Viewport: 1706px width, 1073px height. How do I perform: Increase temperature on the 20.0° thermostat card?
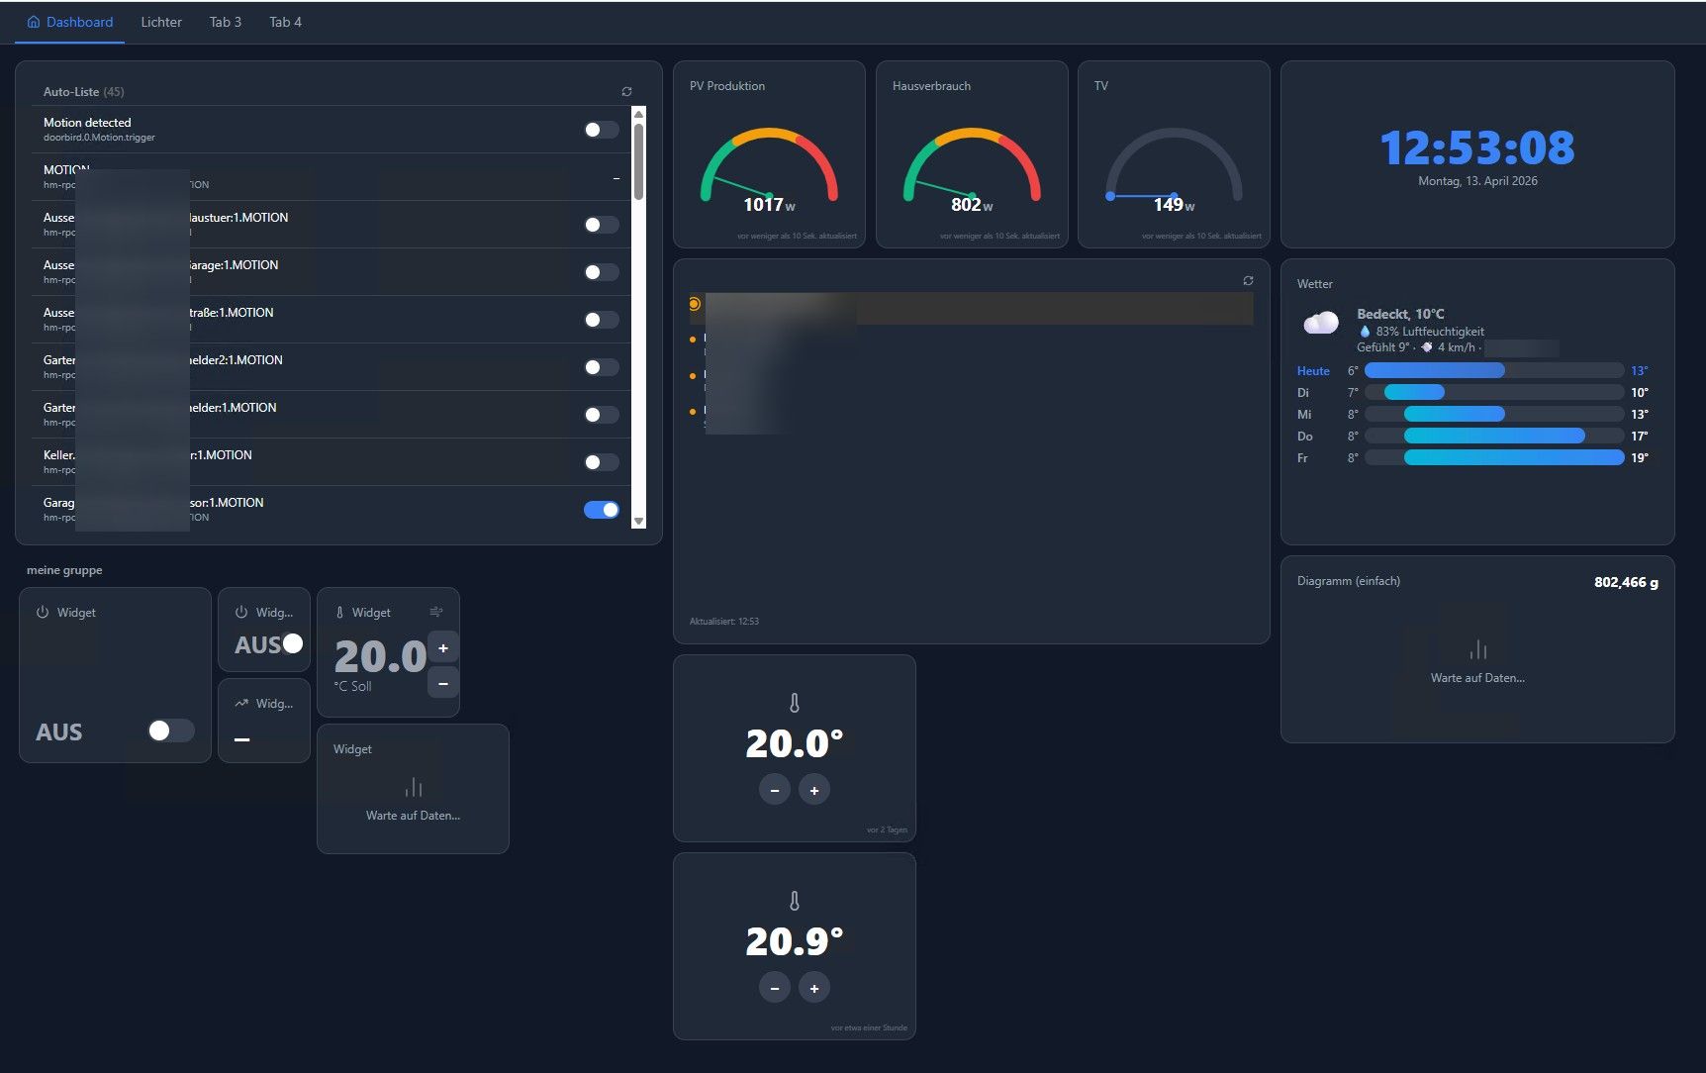[x=814, y=790]
